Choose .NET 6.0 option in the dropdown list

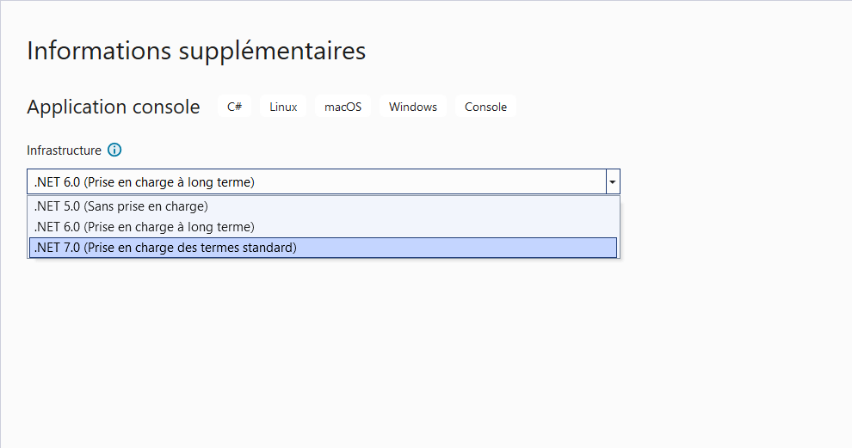145,227
